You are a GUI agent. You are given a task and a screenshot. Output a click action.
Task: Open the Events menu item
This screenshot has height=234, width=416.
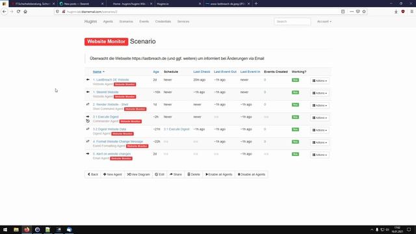click(144, 21)
